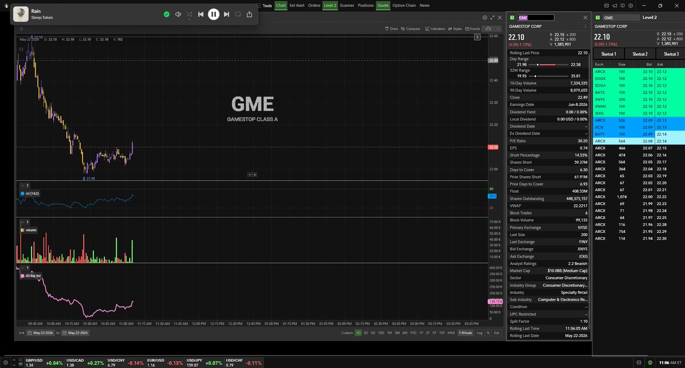This screenshot has height=368, width=685.
Task: Toggle the Level 2 tab in top bar
Action: coord(330,5)
